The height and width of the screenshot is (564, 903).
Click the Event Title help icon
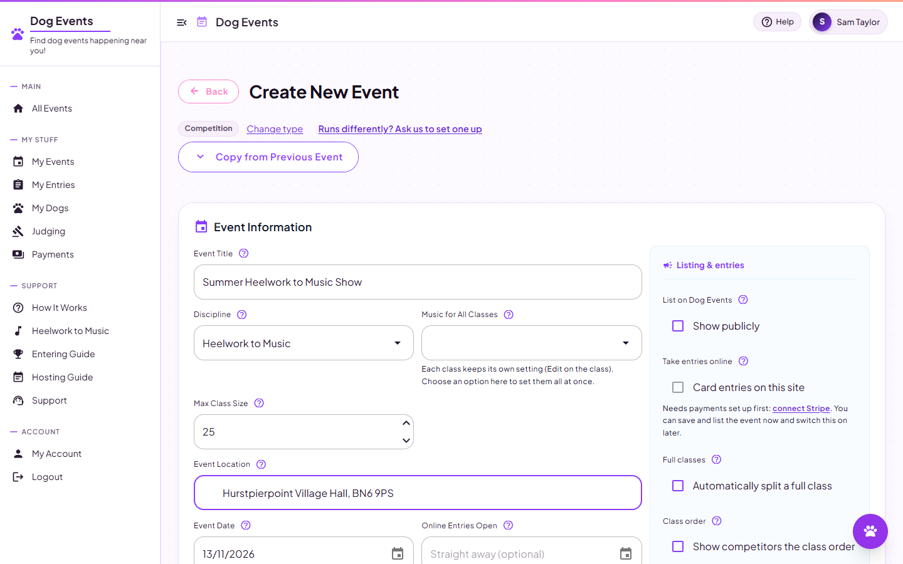(x=244, y=253)
